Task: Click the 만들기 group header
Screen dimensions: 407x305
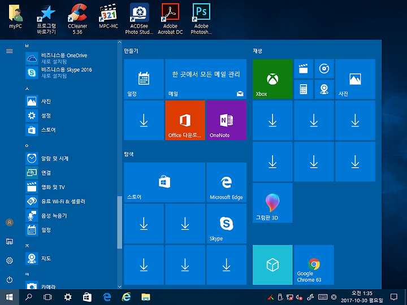Action: (x=131, y=51)
